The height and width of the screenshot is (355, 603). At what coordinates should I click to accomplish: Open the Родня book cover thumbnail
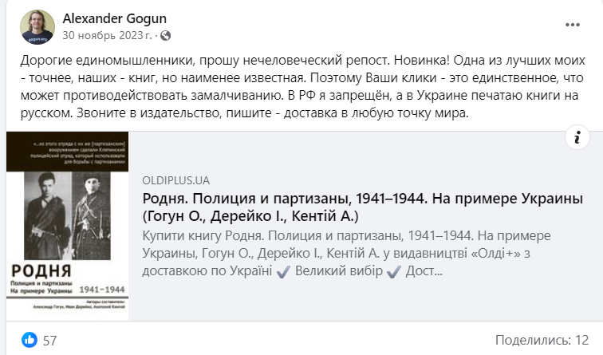pyautogui.click(x=67, y=226)
